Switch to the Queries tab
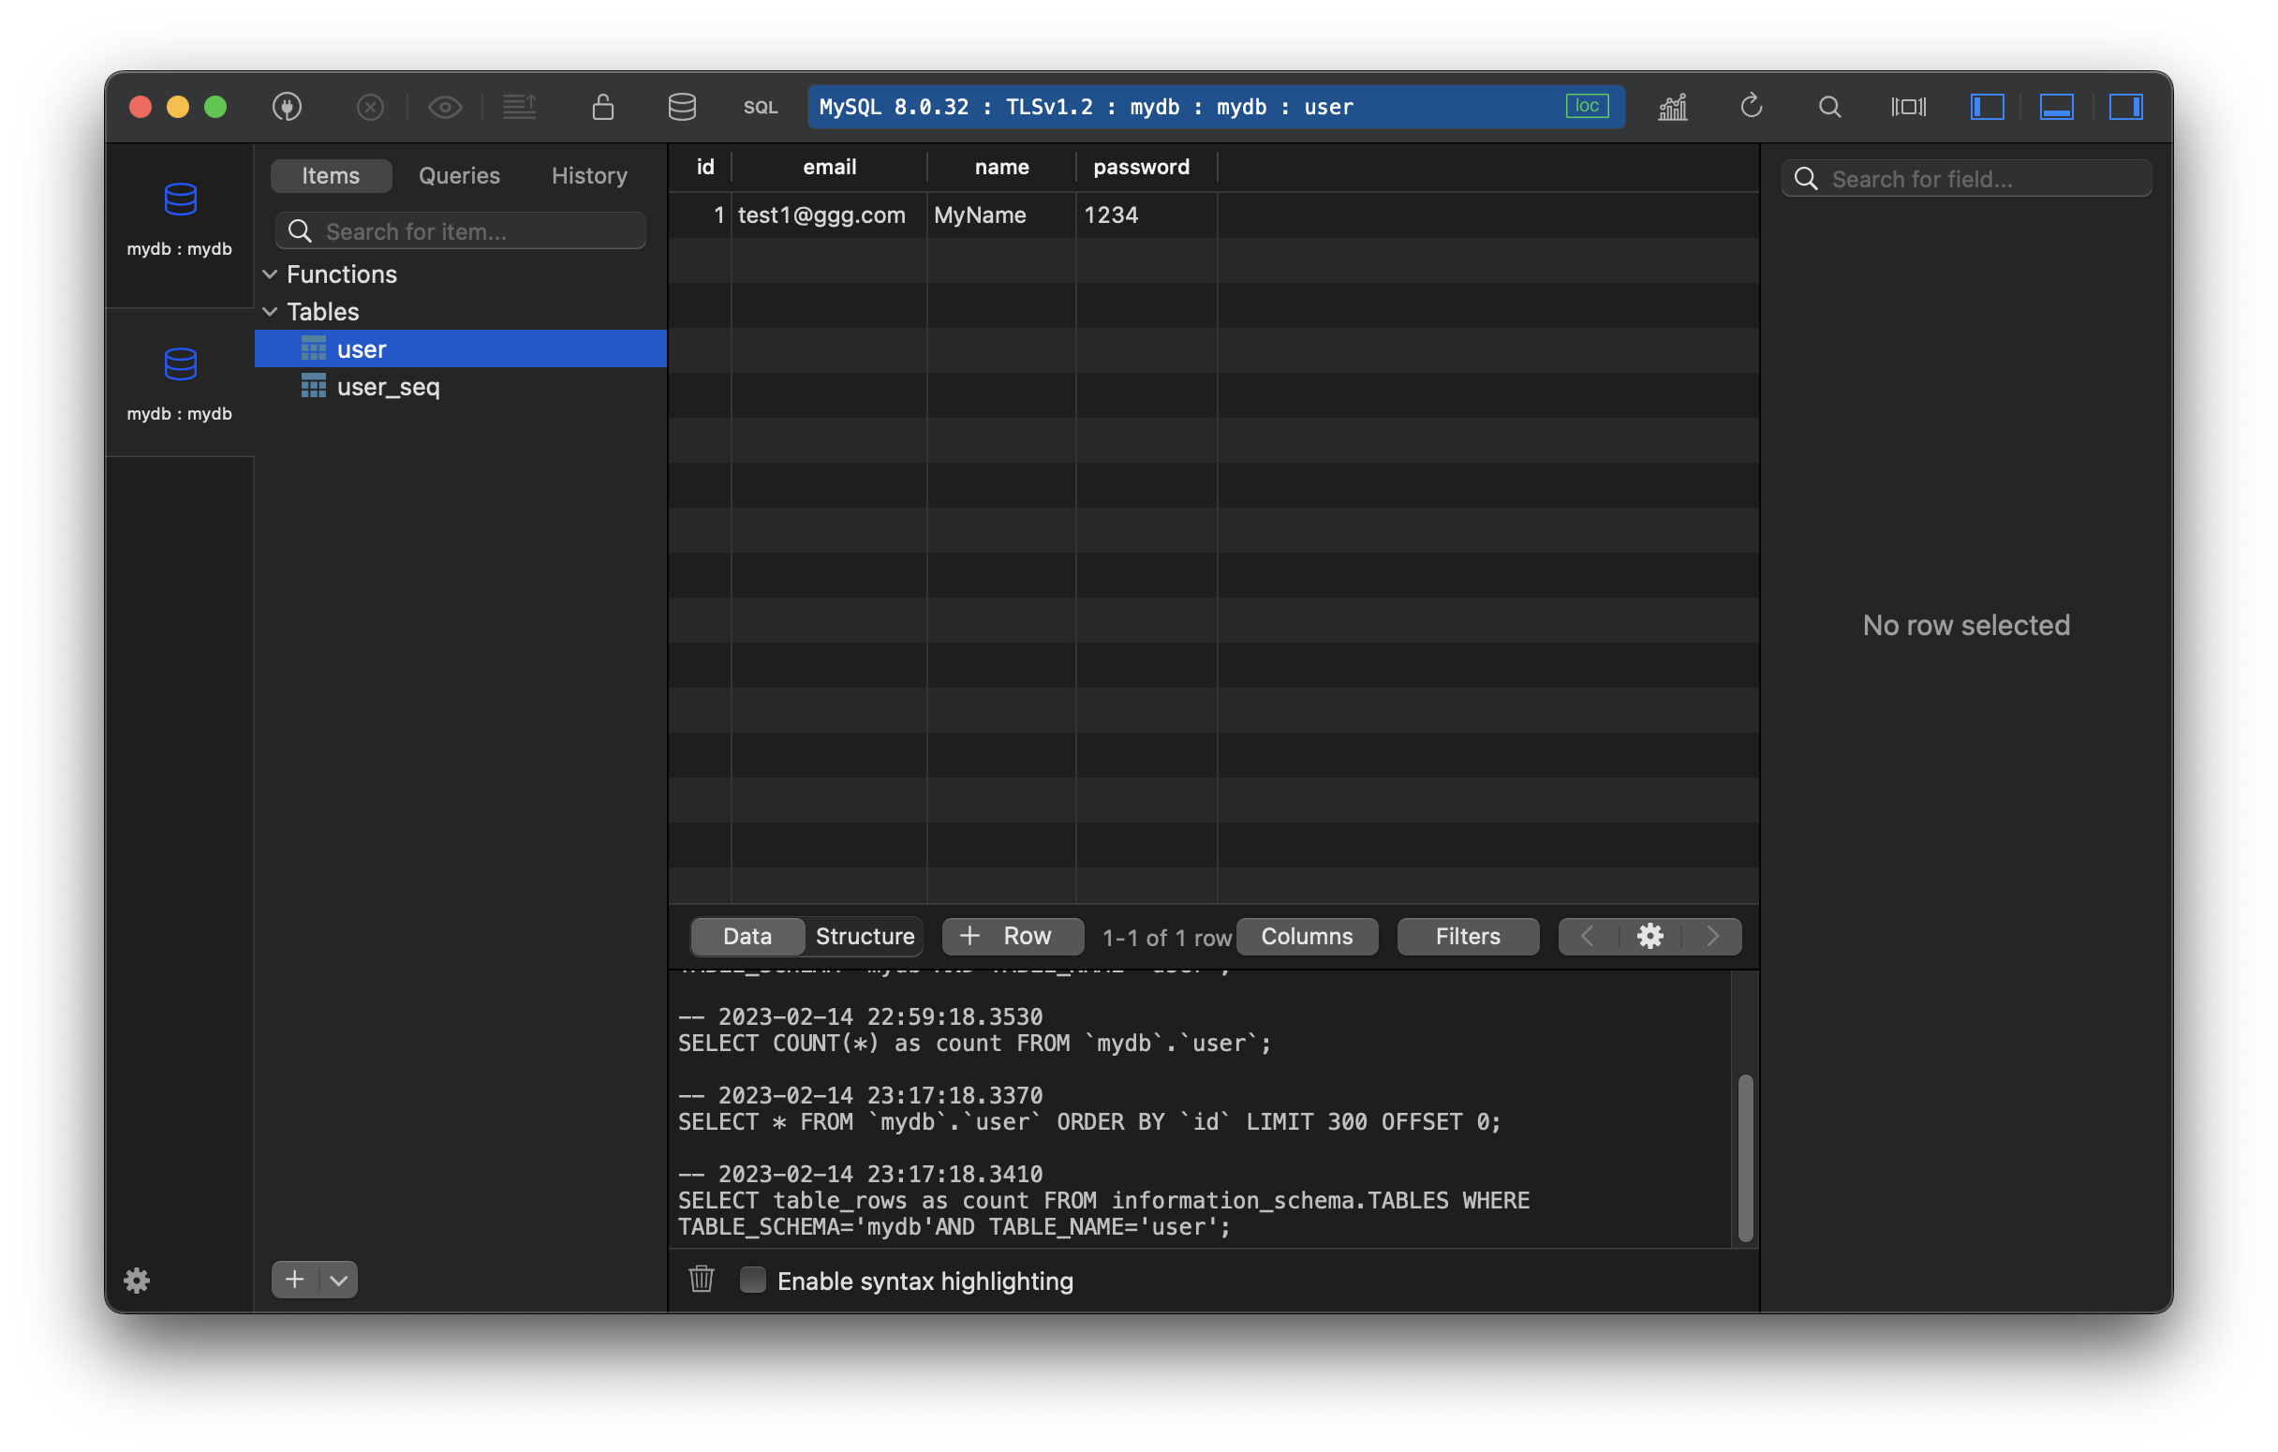2278x1452 pixels. click(x=459, y=176)
